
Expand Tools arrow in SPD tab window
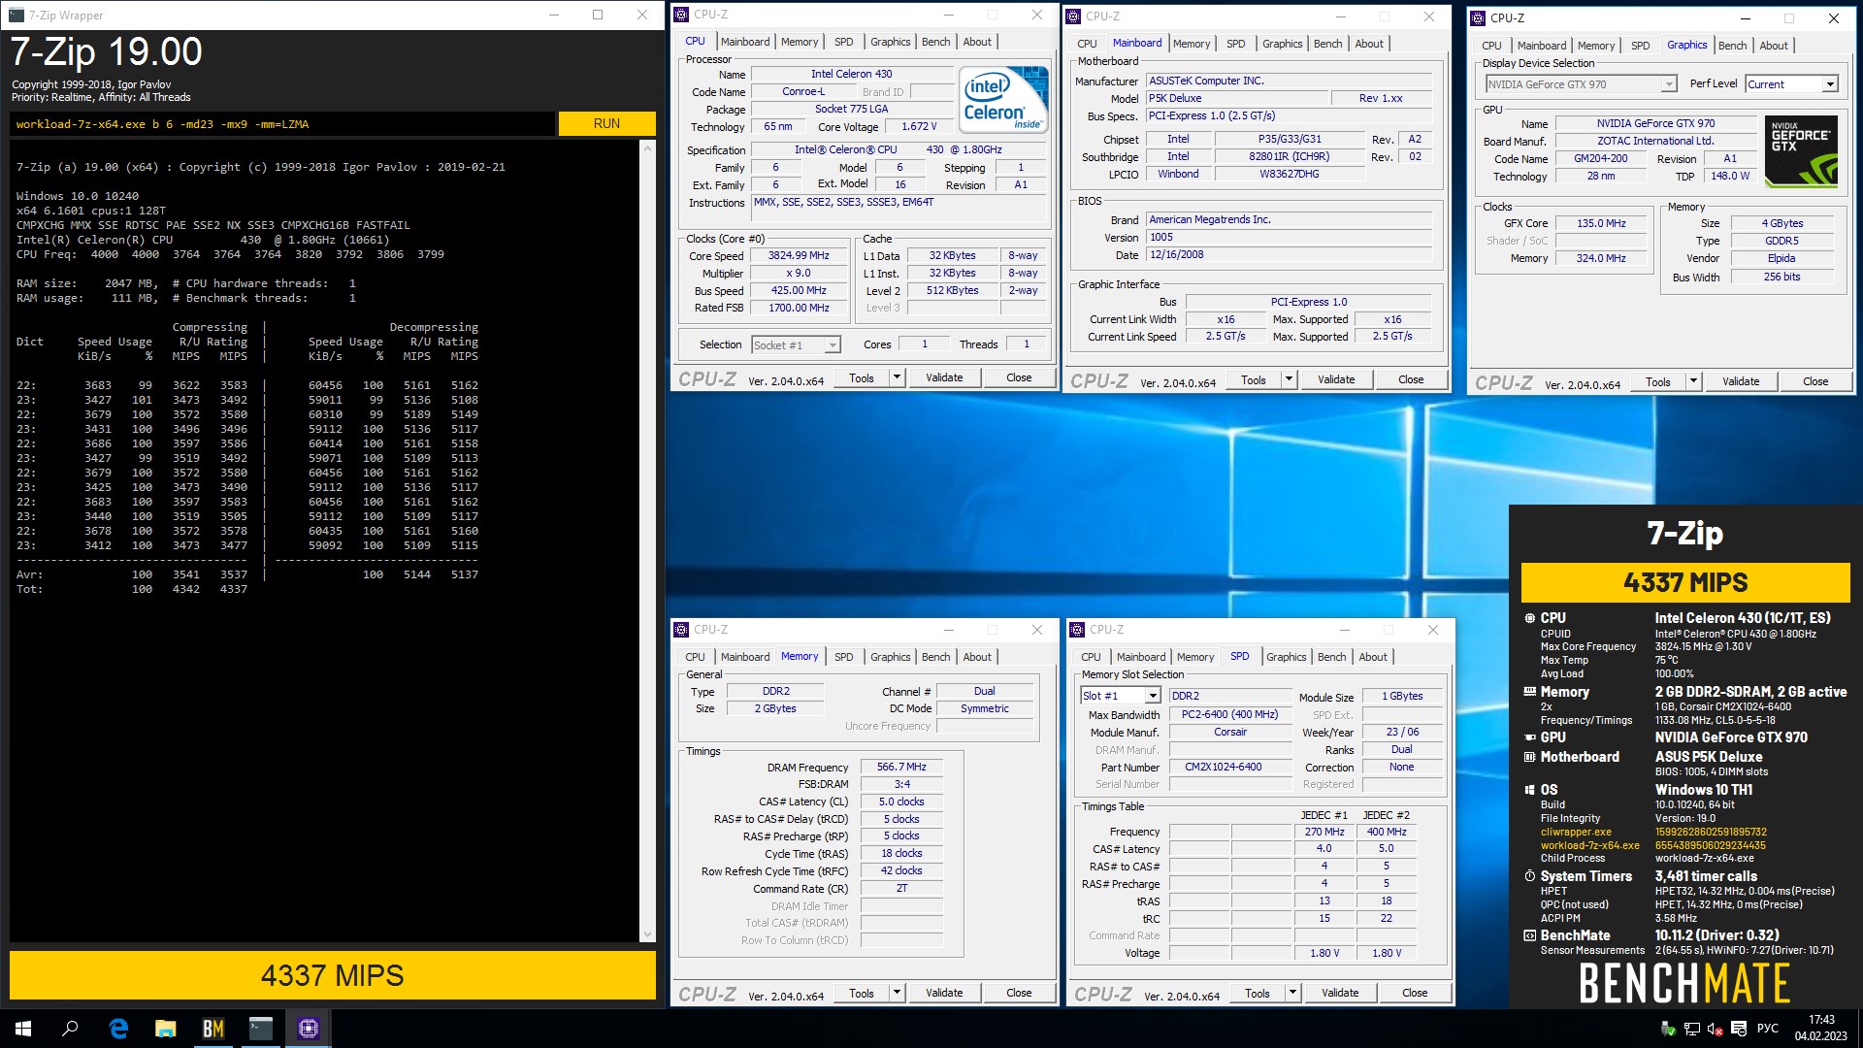click(x=1292, y=993)
